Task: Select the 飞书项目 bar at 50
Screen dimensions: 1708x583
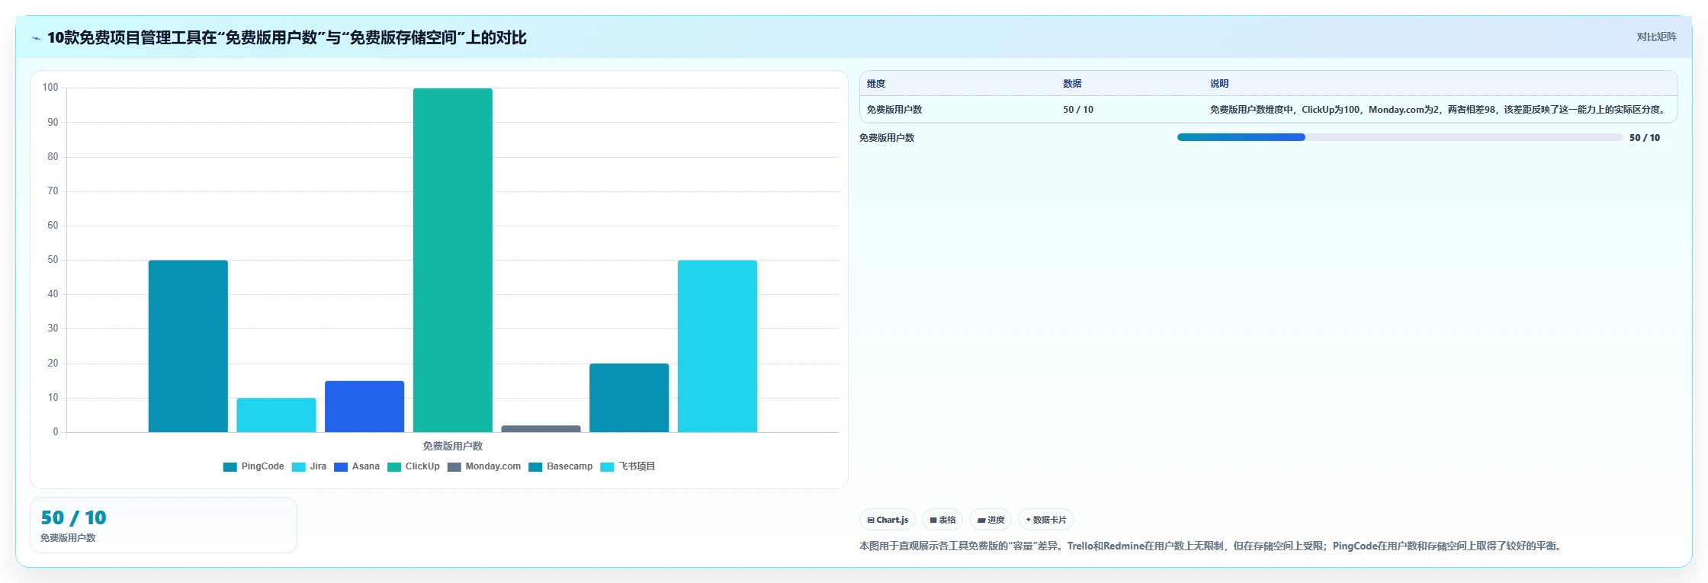Action: (718, 346)
